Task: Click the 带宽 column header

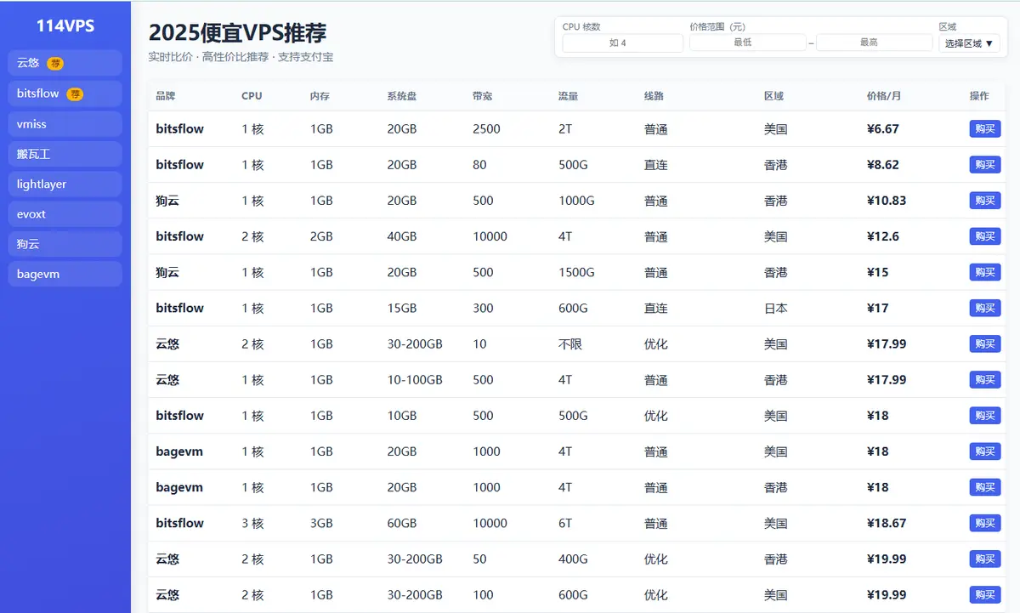Action: pyautogui.click(x=483, y=96)
